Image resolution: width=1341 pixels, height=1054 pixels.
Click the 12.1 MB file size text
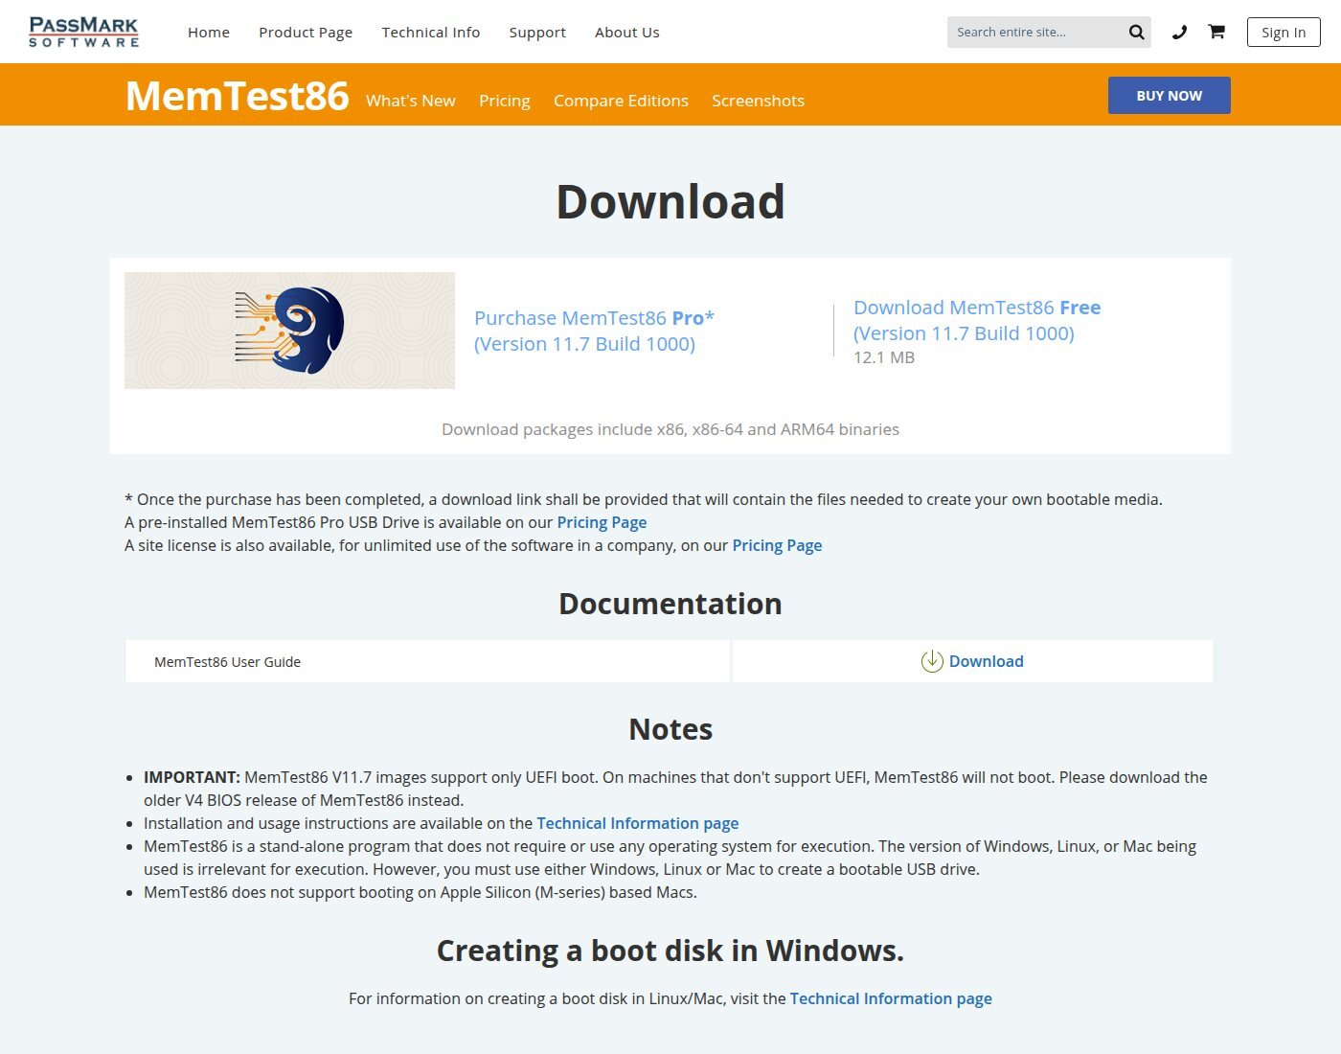pos(884,357)
